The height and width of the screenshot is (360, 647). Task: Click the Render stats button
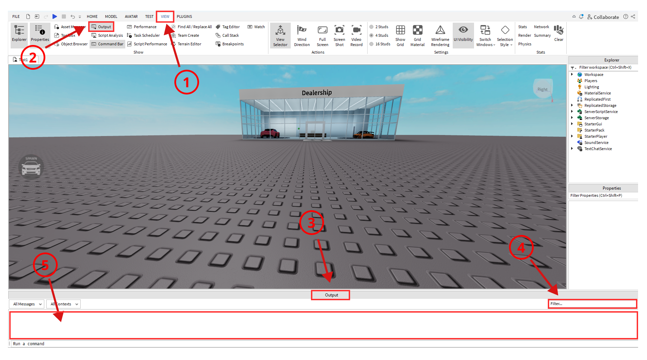point(524,35)
